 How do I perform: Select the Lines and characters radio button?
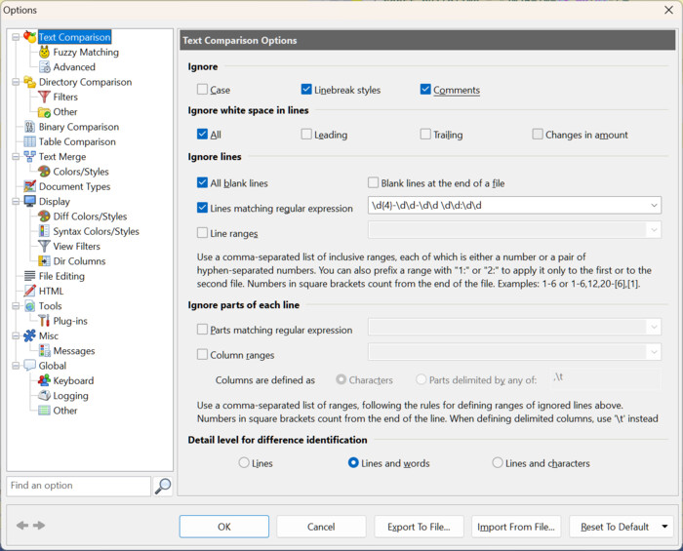coord(498,462)
